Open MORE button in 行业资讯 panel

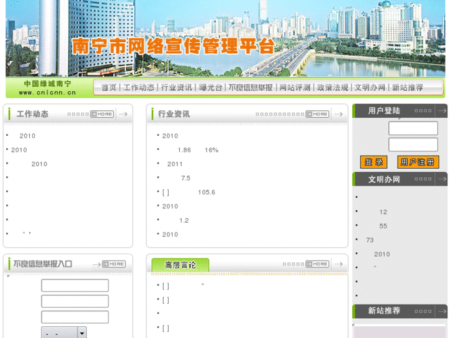[317, 114]
